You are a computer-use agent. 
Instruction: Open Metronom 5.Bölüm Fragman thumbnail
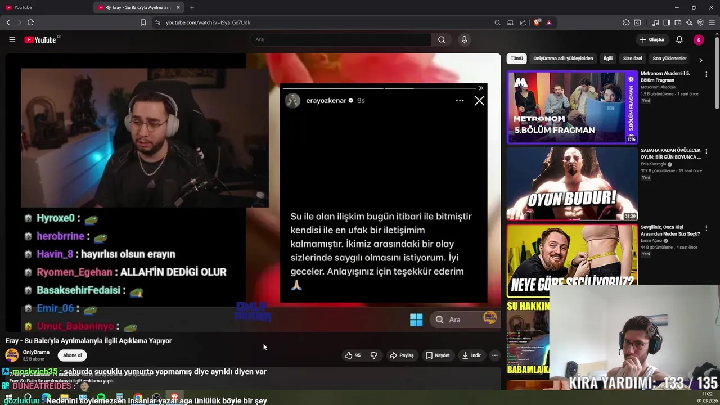click(x=572, y=107)
